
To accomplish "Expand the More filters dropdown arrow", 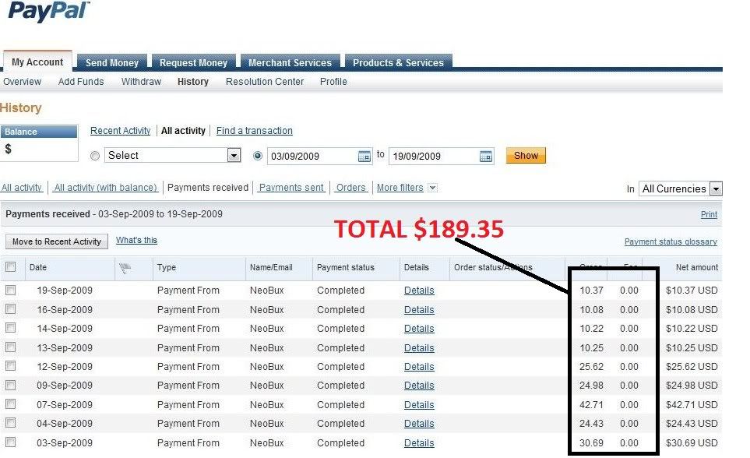I will (x=432, y=188).
